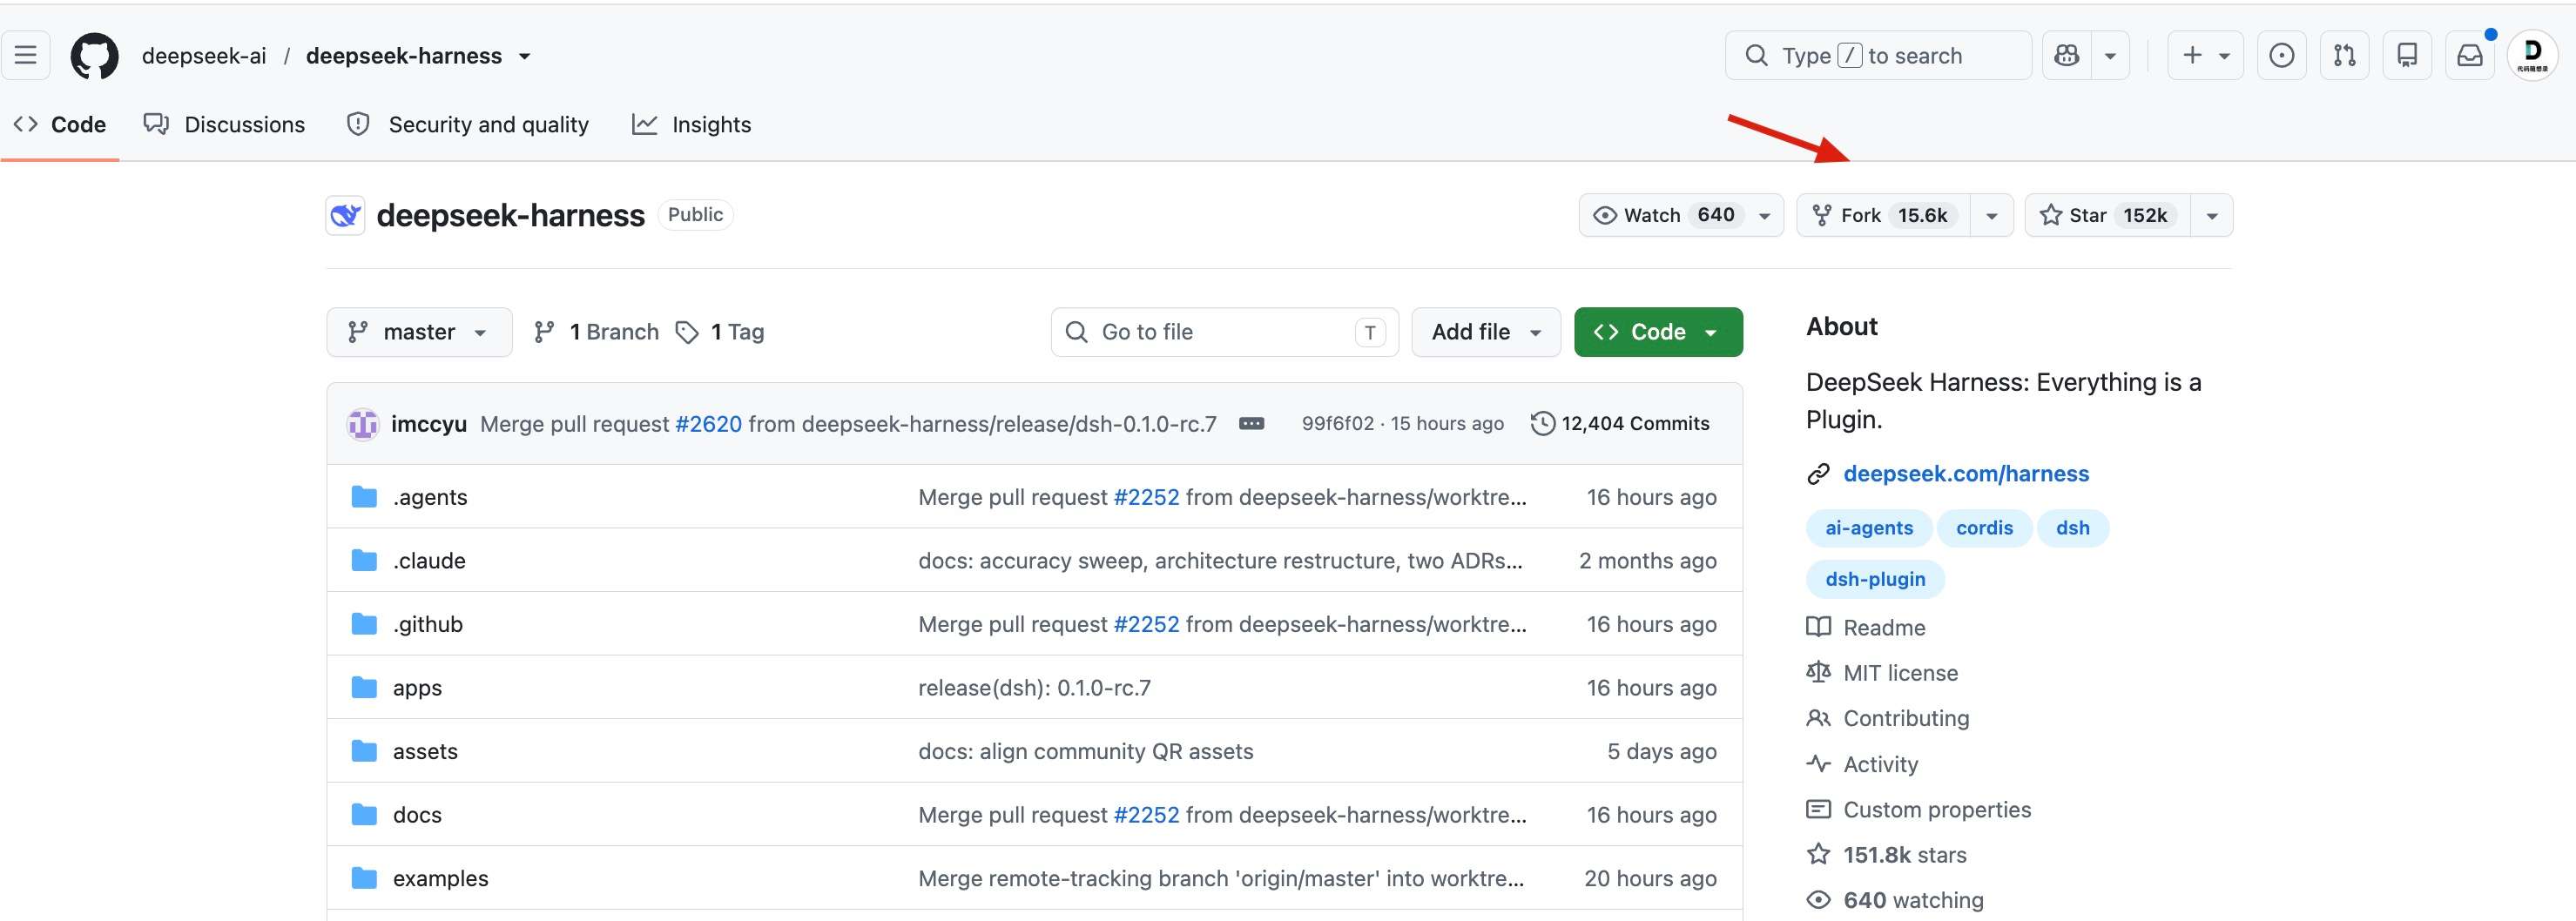Open the lists dropdown next to Star

pyautogui.click(x=2212, y=215)
